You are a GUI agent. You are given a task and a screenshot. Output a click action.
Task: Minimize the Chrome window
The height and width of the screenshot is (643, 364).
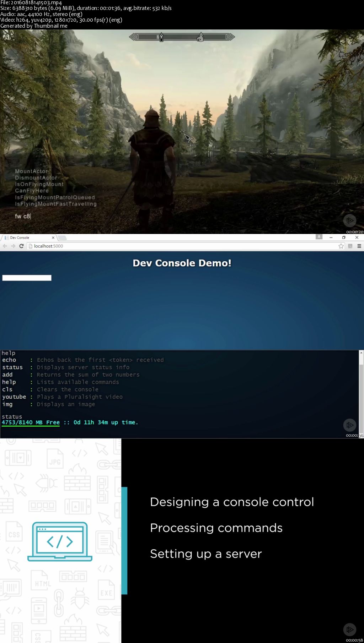pos(331,237)
